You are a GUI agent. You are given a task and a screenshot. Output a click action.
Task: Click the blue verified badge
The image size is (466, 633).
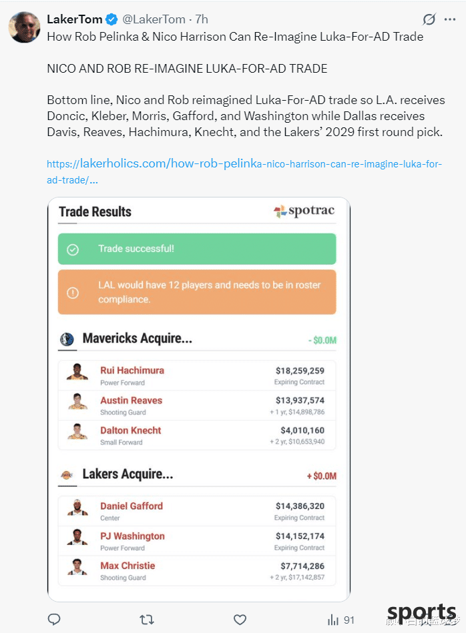pos(111,19)
